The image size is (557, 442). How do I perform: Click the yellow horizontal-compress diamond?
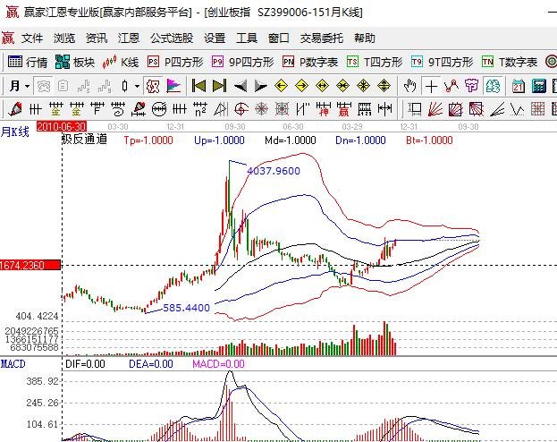(342, 86)
